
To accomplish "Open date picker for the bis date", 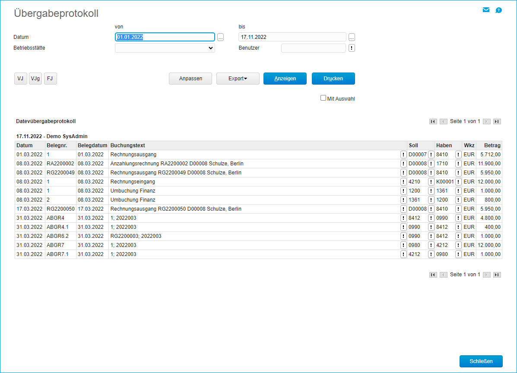I will tap(352, 37).
